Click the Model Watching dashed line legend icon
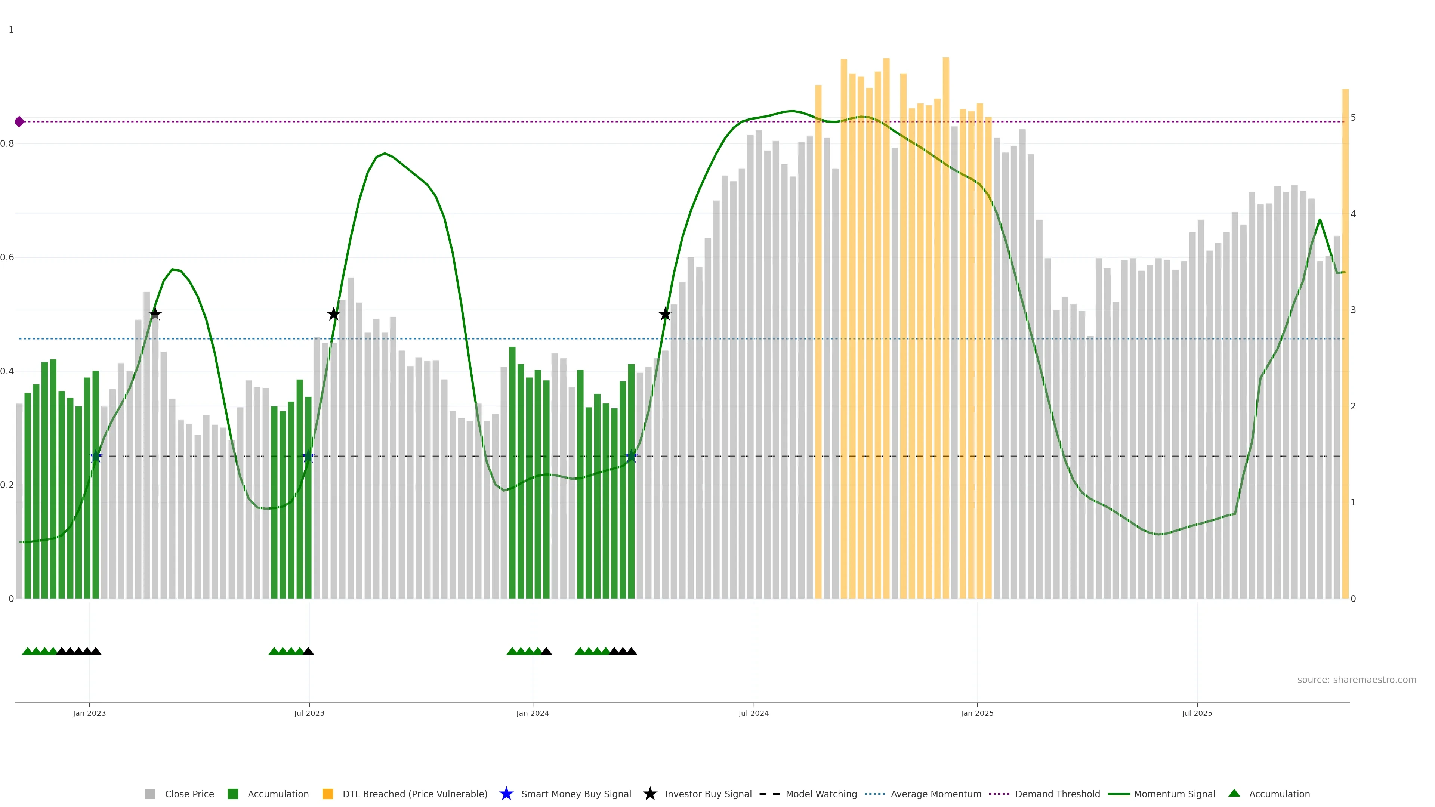 pos(769,794)
